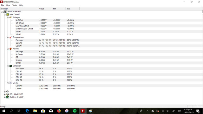Collapse the Temperatures group
This screenshot has width=203, height=114.
[x=8, y=37]
